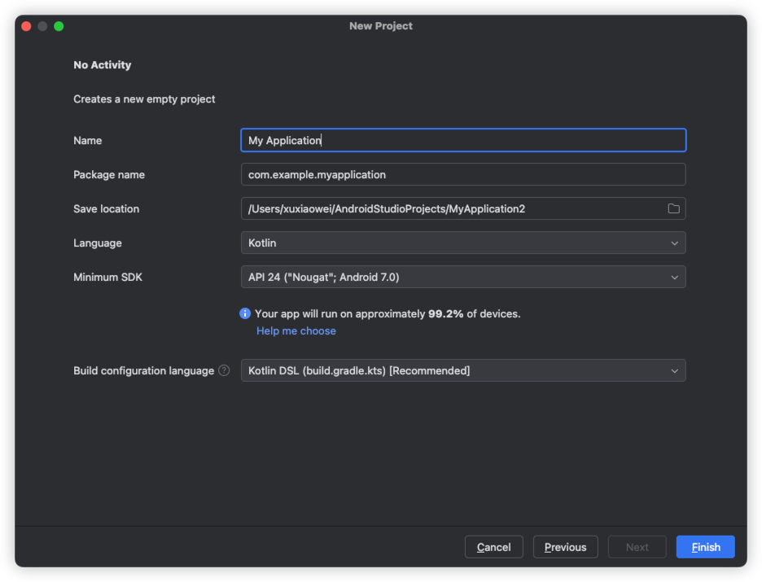The image size is (762, 582).
Task: Click Finish to create the project
Action: [705, 547]
